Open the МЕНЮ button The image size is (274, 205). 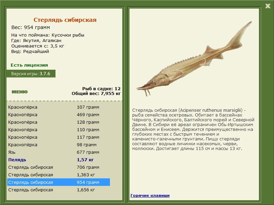[x=20, y=92]
